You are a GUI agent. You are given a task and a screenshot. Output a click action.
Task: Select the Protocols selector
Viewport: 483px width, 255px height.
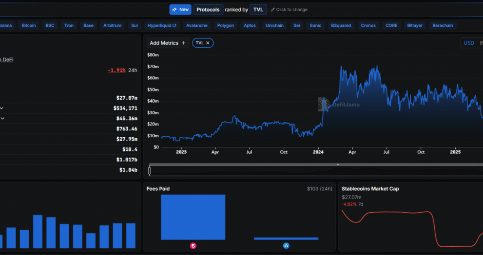pos(208,10)
